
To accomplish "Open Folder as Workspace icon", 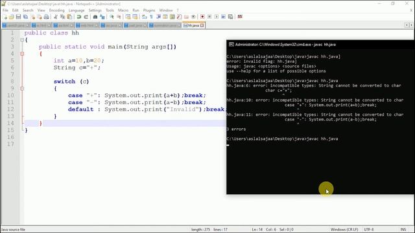I will [x=186, y=17].
